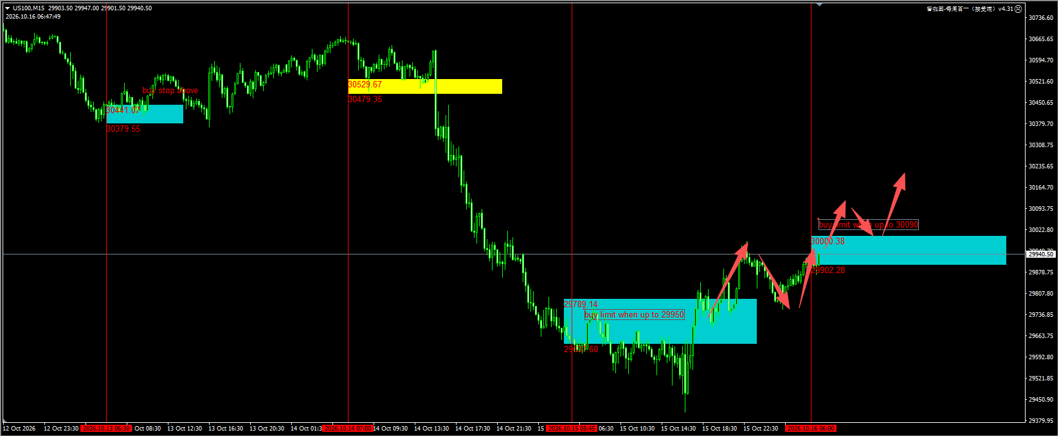Click the sad-face Expert Advisor status icon
The width and height of the screenshot is (1059, 437).
pyautogui.click(x=1018, y=9)
